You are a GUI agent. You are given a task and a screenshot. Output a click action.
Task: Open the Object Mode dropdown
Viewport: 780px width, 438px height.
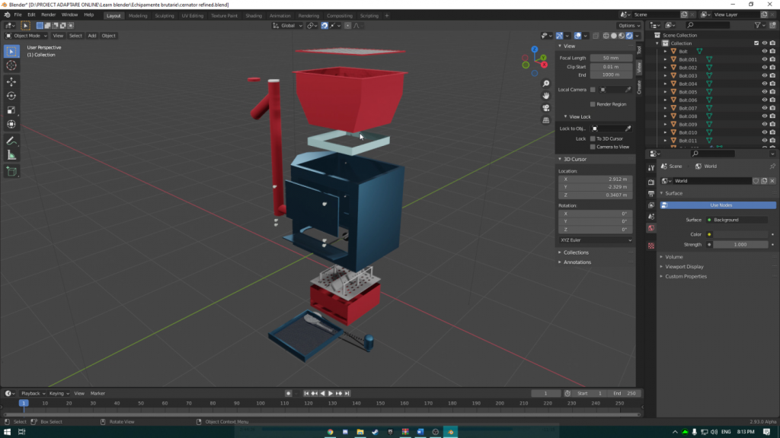point(27,36)
